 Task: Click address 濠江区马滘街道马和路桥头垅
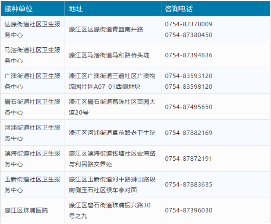(x=109, y=55)
